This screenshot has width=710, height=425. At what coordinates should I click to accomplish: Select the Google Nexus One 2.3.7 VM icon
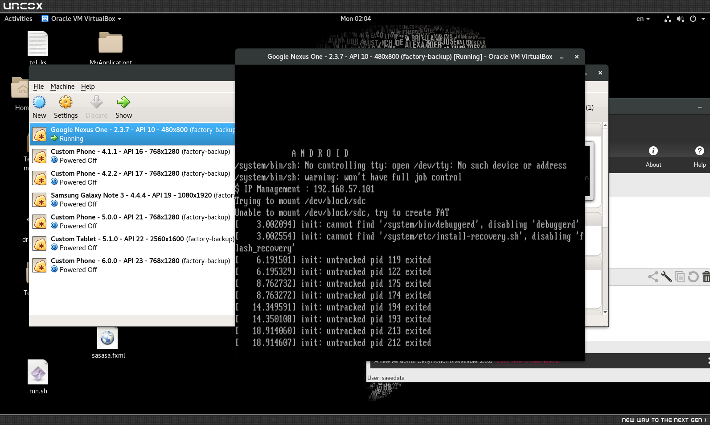tap(40, 134)
